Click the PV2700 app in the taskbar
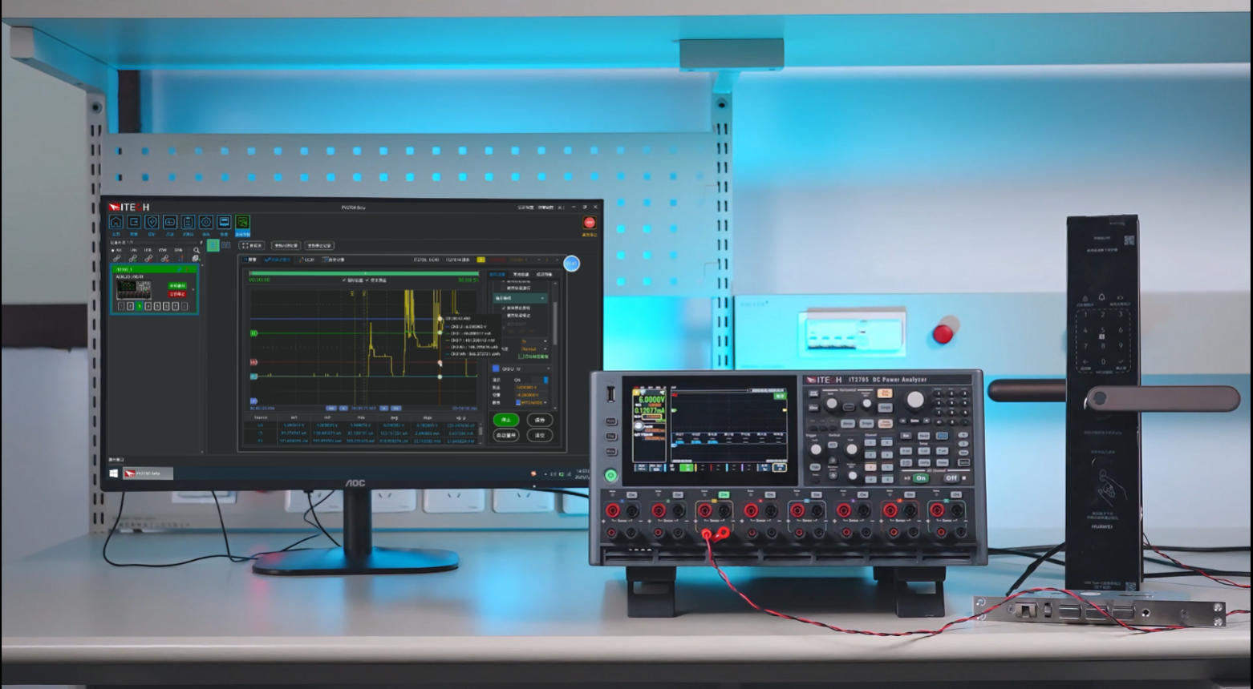 pyautogui.click(x=148, y=473)
